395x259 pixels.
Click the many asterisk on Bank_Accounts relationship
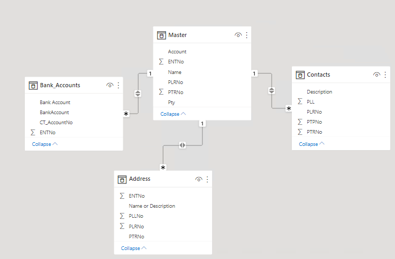pos(126,114)
